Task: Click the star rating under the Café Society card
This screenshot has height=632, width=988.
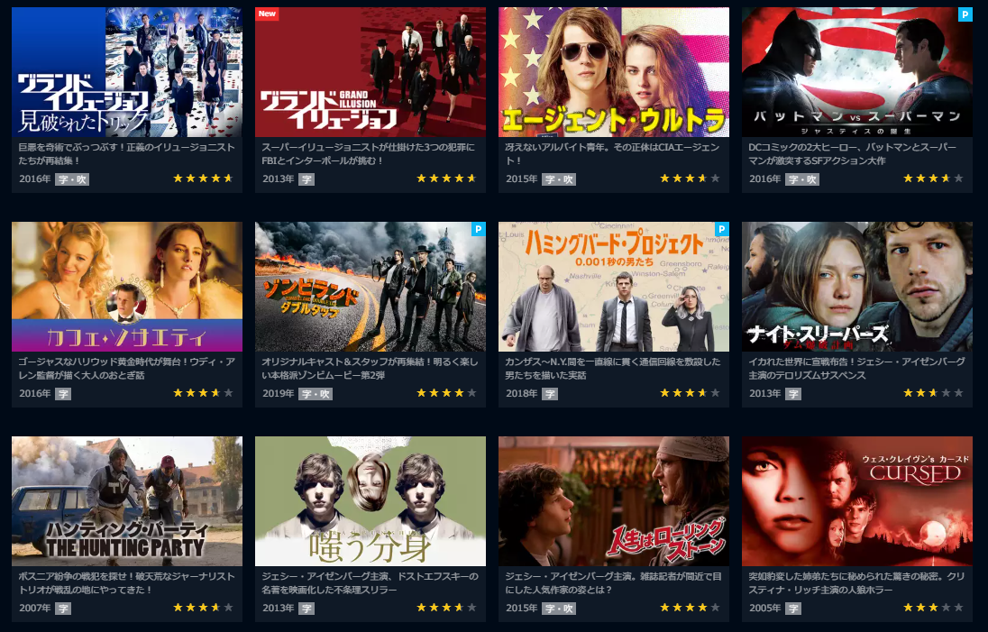Action: pyautogui.click(x=203, y=393)
